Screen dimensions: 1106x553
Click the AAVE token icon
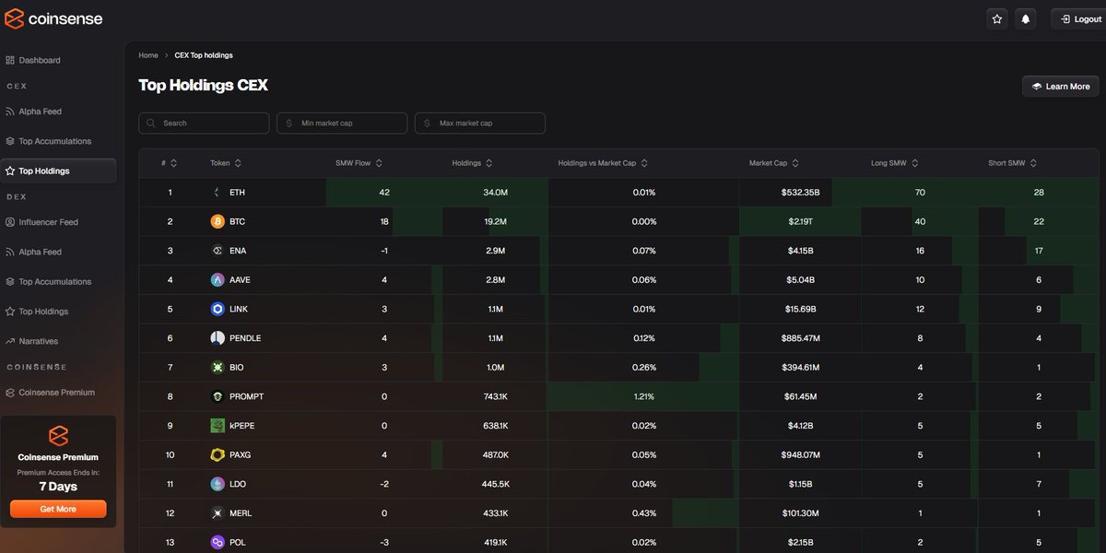point(218,280)
